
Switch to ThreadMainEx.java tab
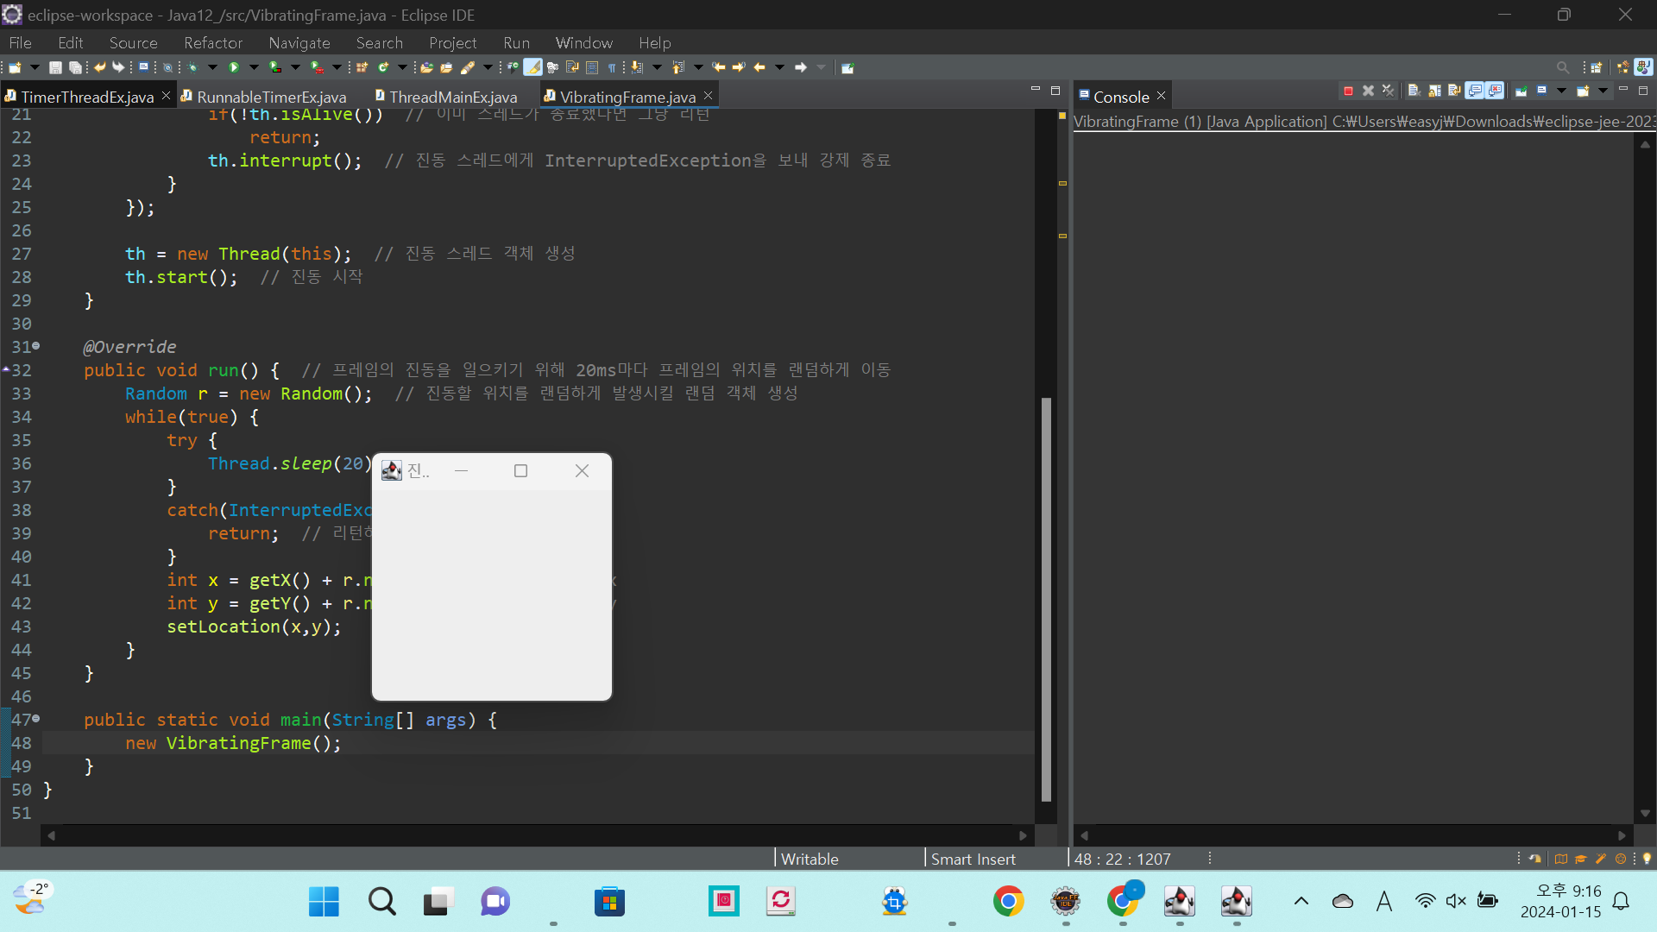click(452, 97)
